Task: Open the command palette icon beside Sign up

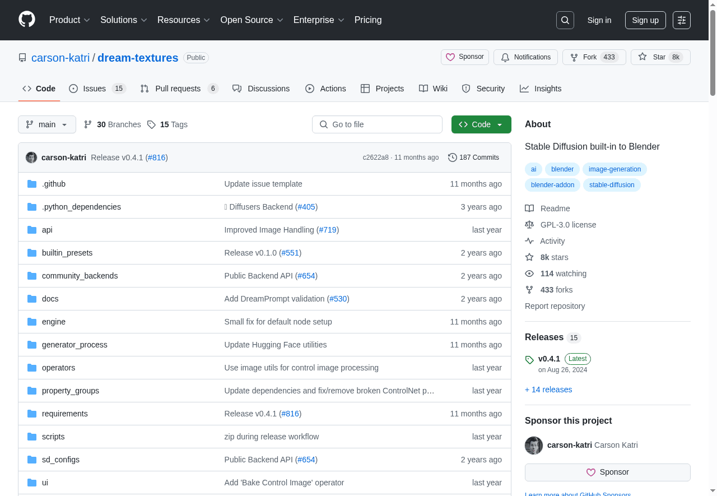Action: pyautogui.click(x=682, y=20)
